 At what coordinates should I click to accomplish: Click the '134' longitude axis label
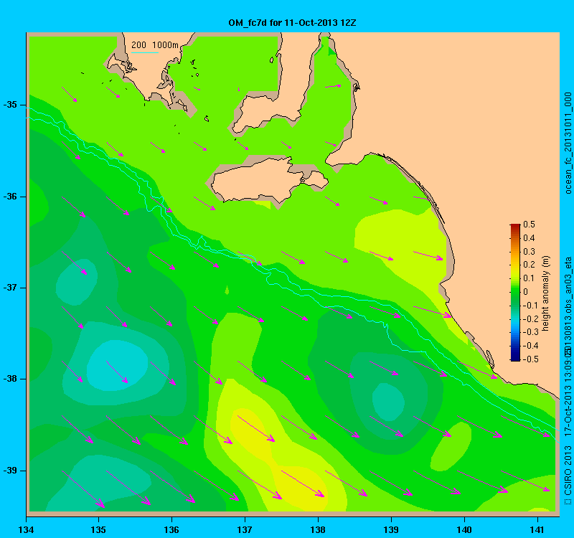click(26, 529)
